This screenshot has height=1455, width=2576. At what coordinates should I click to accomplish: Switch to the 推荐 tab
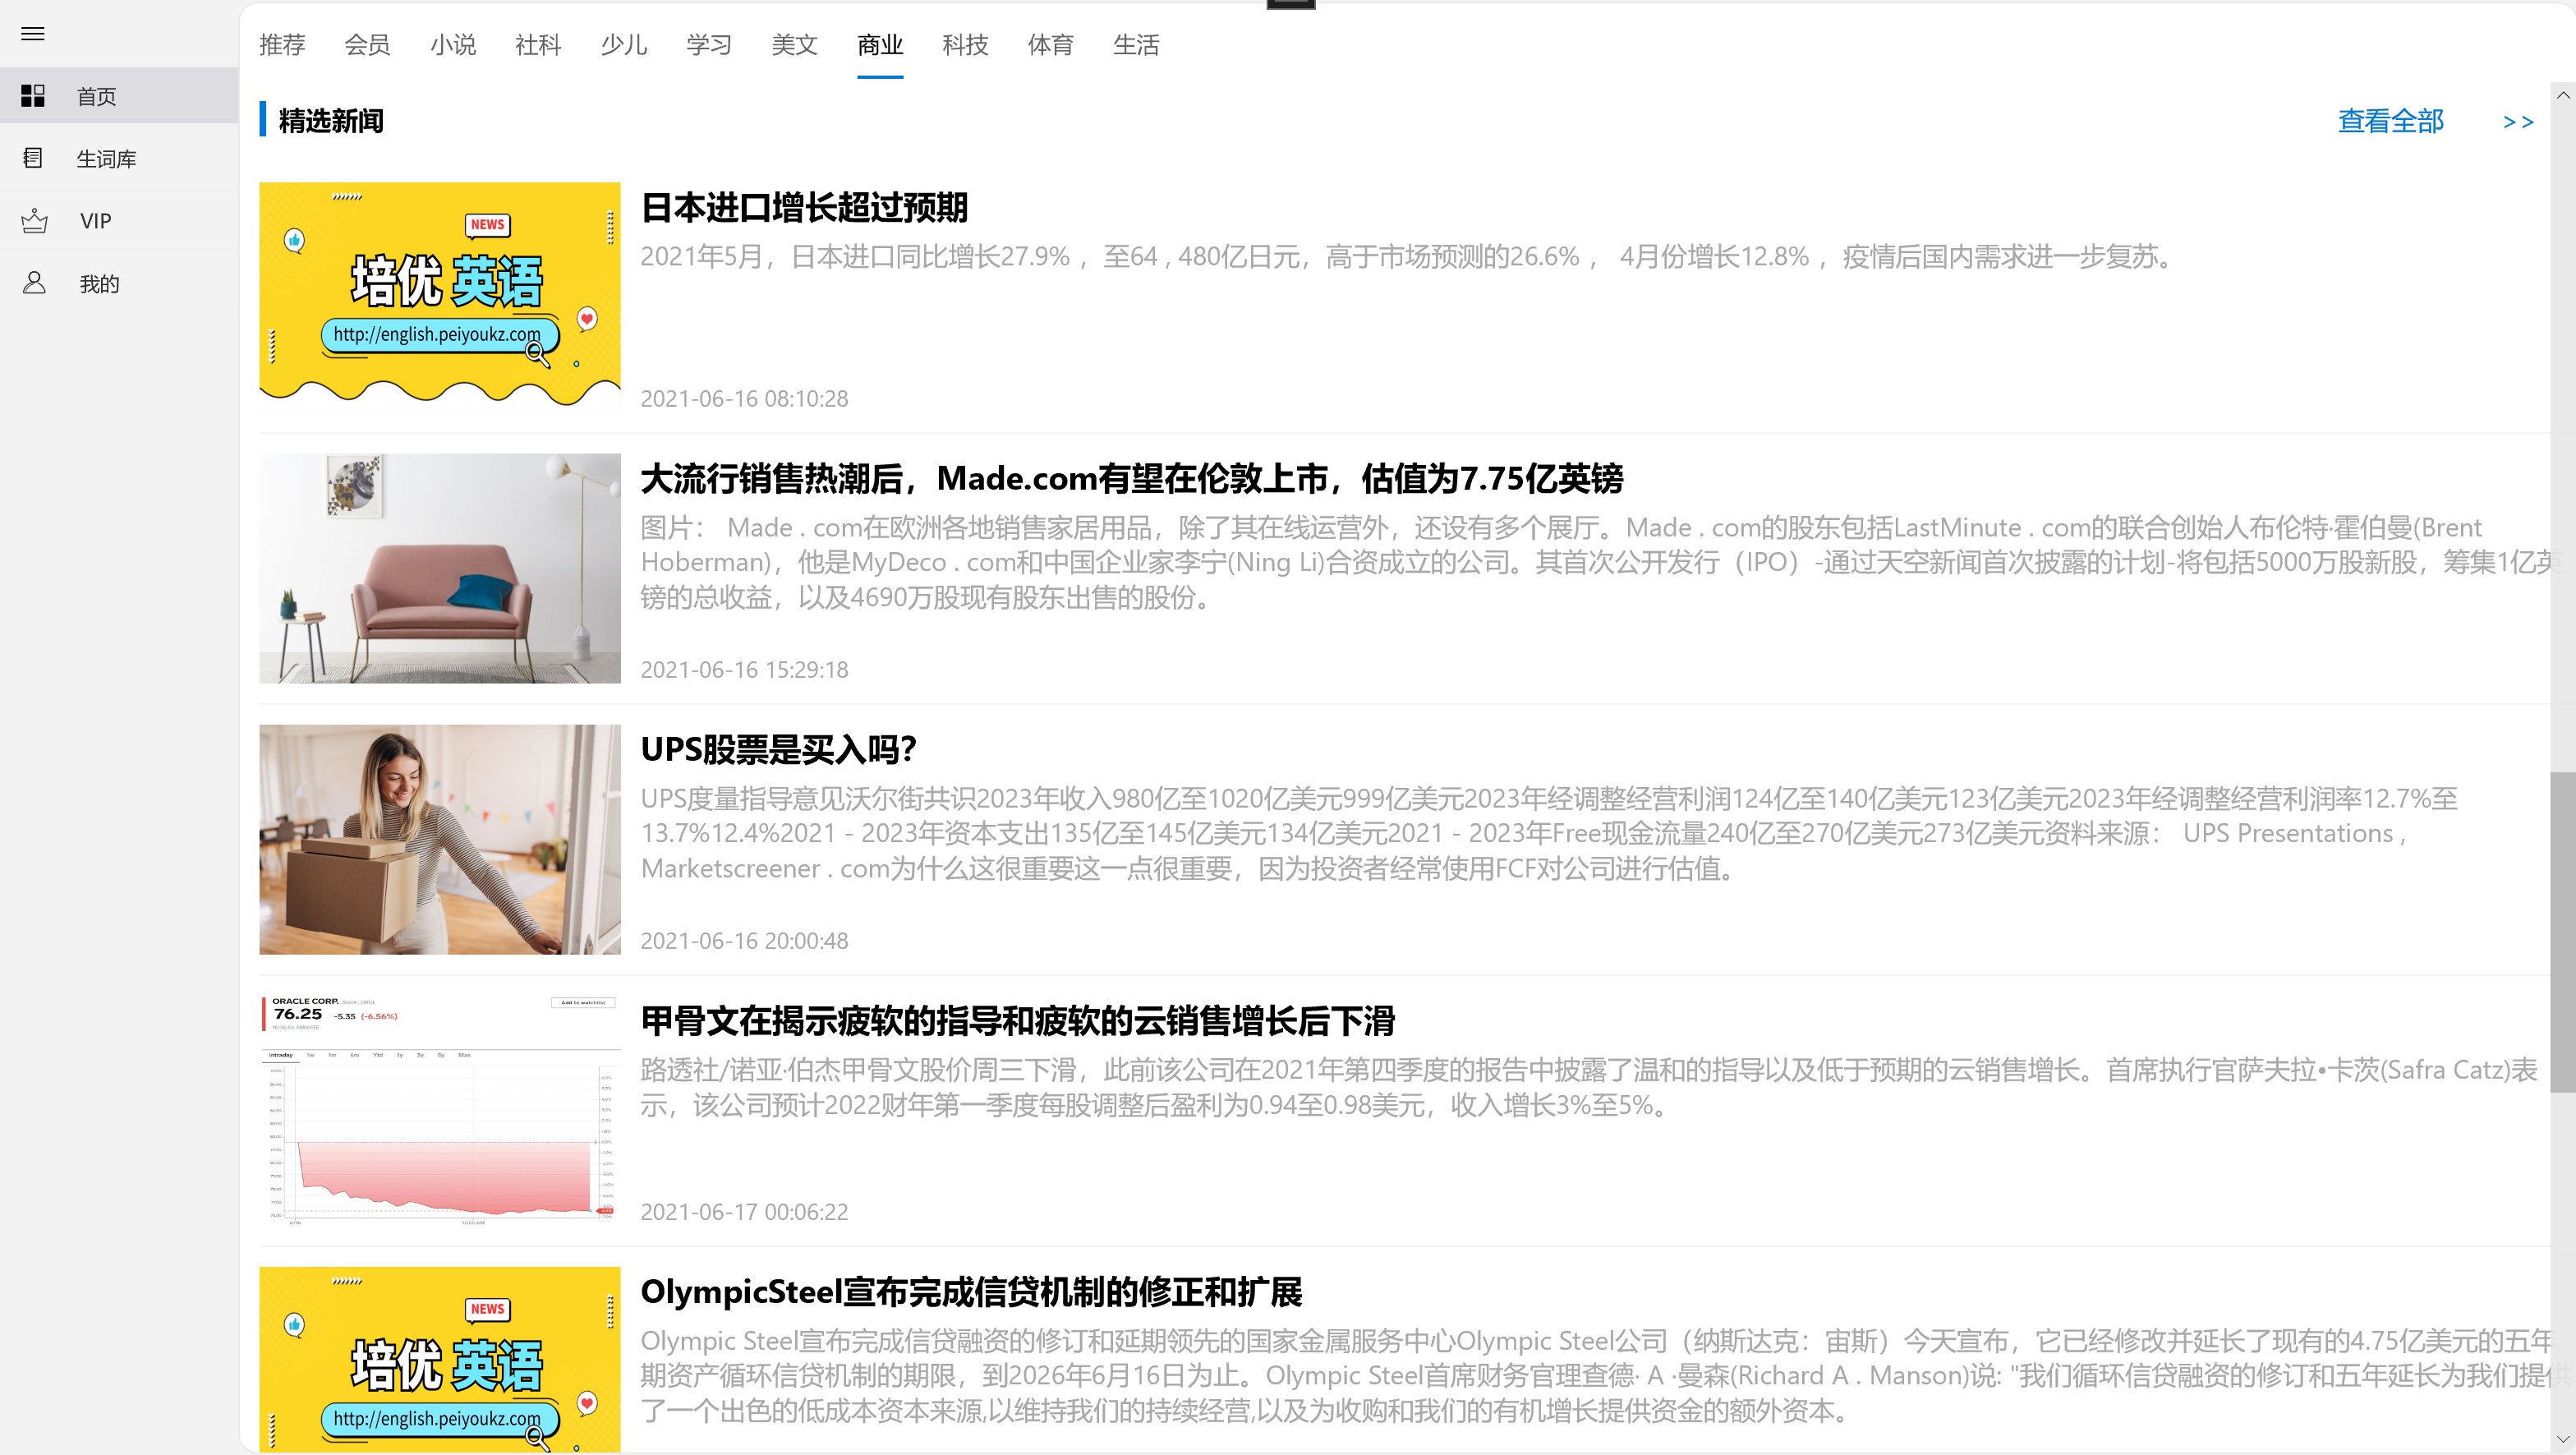[x=282, y=45]
